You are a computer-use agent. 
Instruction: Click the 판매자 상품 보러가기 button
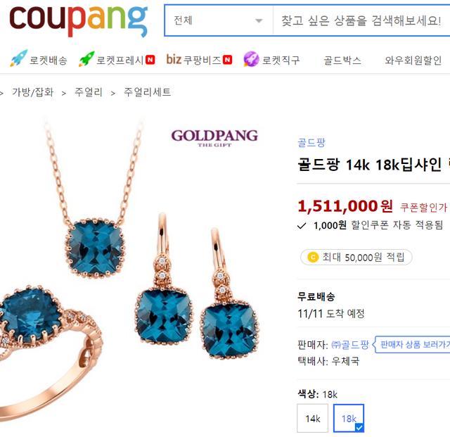tap(412, 344)
